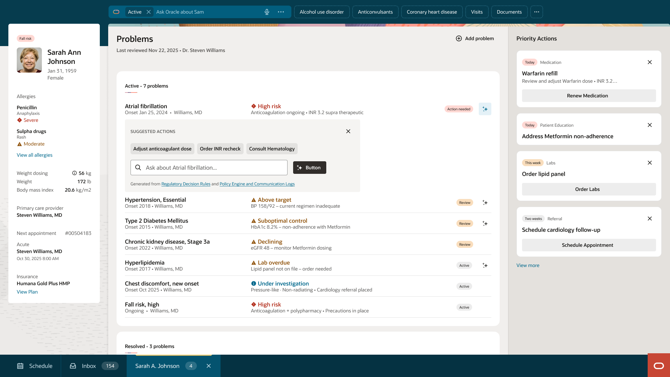Click the Oracle logo icon in search bar
This screenshot has height=377, width=670.
[116, 12]
